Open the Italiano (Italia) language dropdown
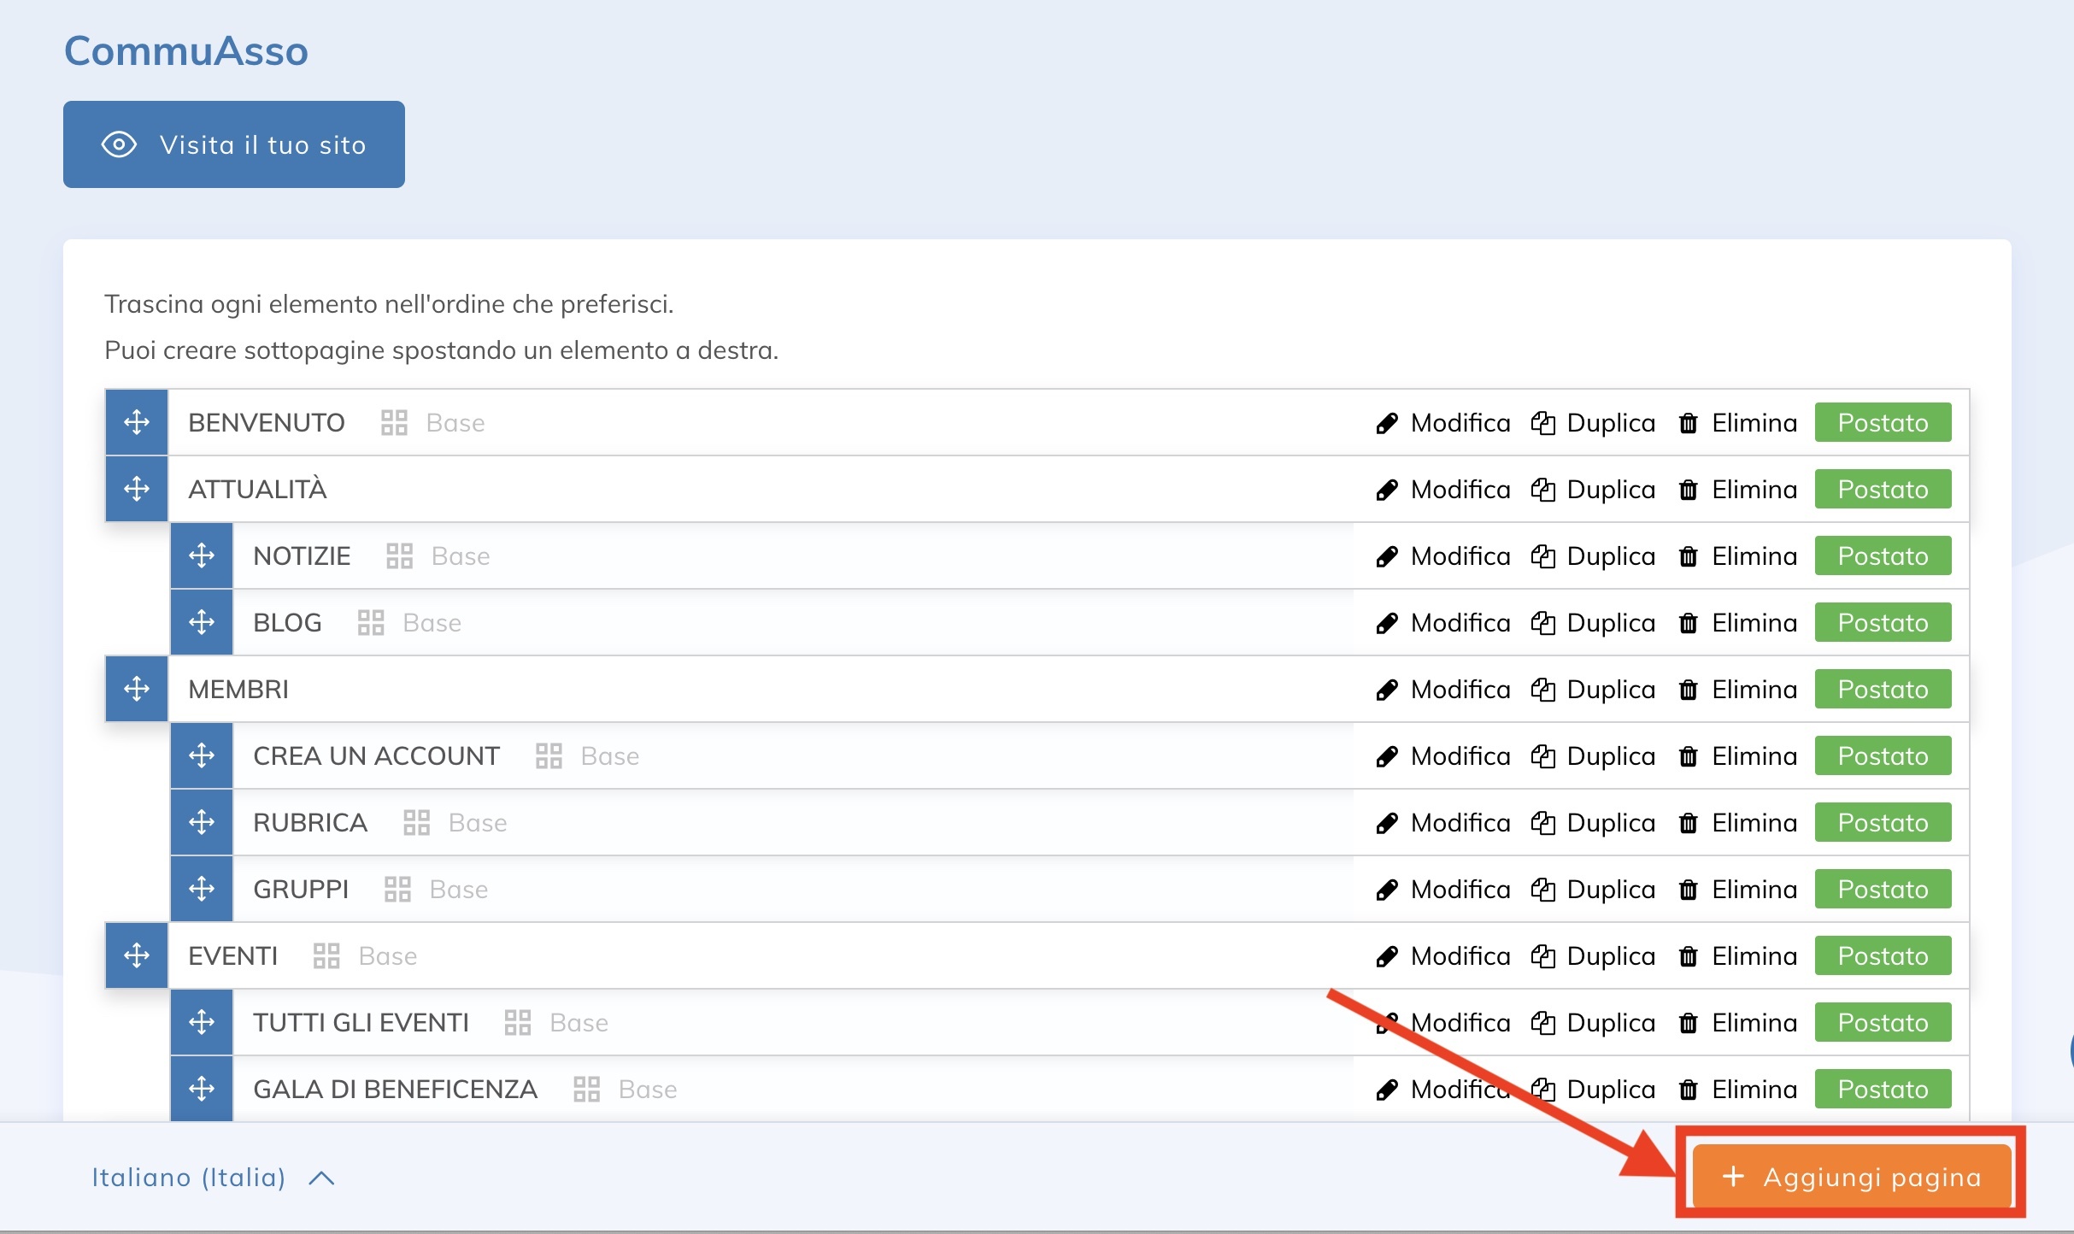This screenshot has height=1234, width=2074. tap(212, 1178)
